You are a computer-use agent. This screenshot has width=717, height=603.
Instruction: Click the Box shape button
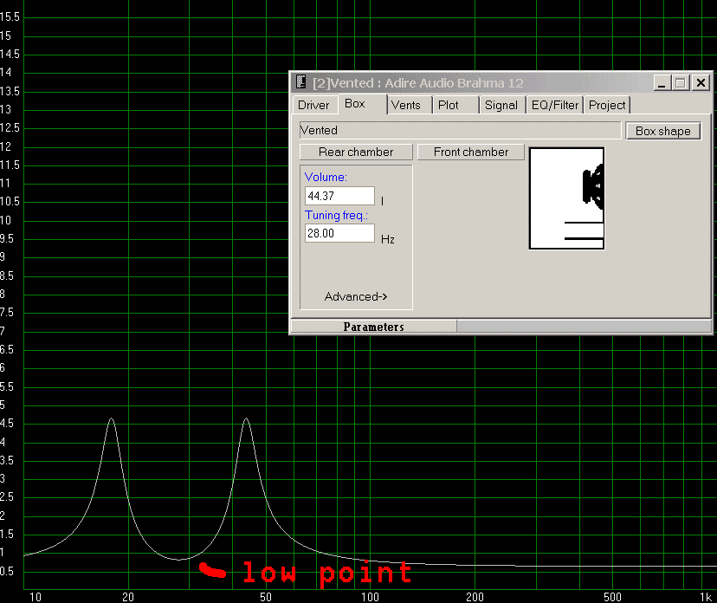click(663, 131)
